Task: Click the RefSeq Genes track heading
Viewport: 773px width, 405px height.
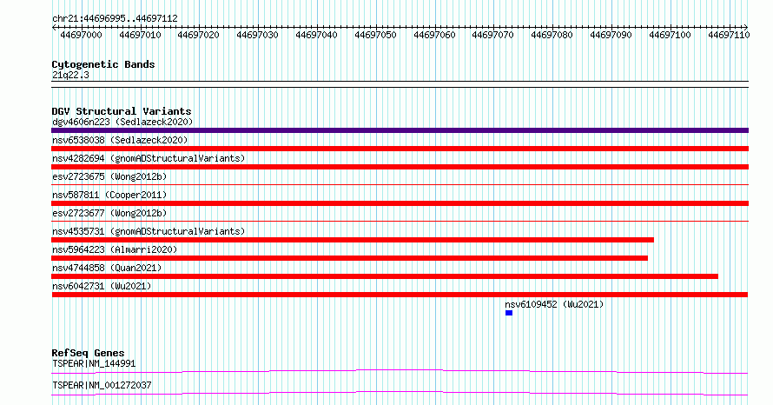Action: tap(88, 353)
